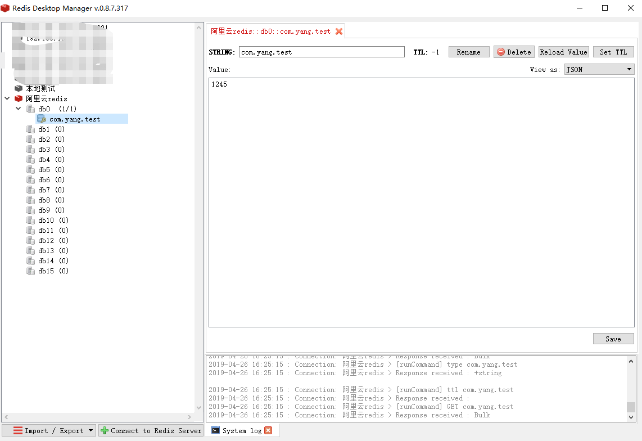The width and height of the screenshot is (642, 441).
Task: Click the Reload Value button
Action: tap(563, 52)
